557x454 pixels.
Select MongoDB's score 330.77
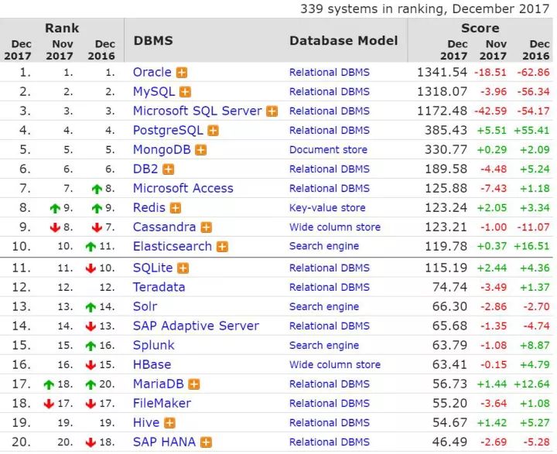click(446, 149)
